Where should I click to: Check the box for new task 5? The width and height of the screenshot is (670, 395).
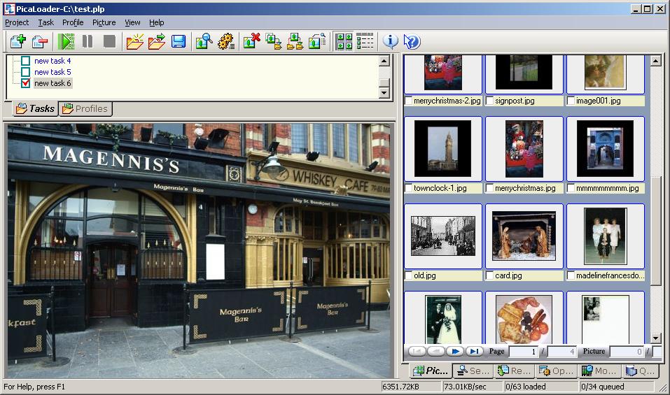(x=26, y=72)
